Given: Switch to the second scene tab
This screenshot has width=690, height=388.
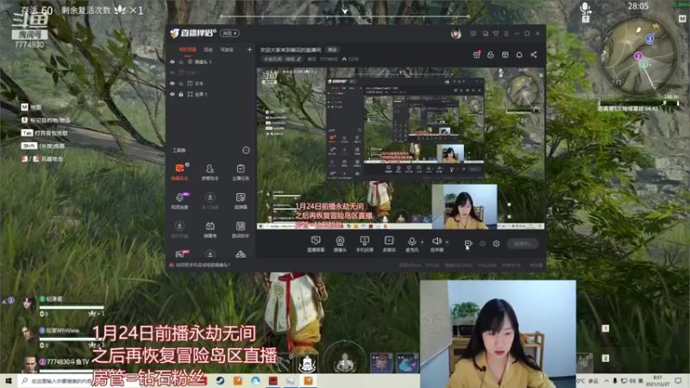Looking at the screenshot, I should pos(208,50).
